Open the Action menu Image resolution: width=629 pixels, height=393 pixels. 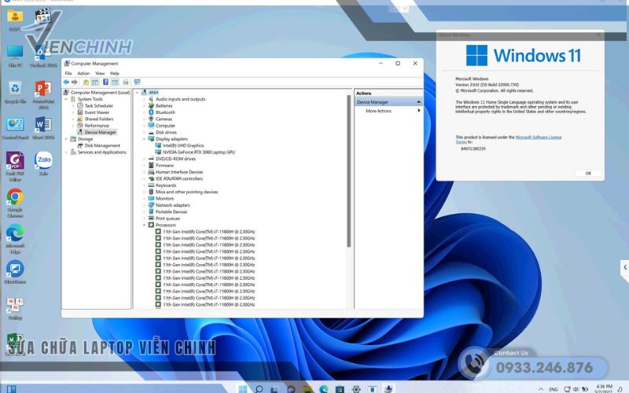[x=83, y=73]
